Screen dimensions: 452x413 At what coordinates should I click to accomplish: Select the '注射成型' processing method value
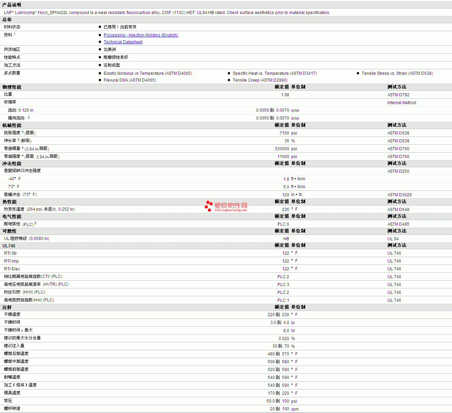click(x=112, y=65)
